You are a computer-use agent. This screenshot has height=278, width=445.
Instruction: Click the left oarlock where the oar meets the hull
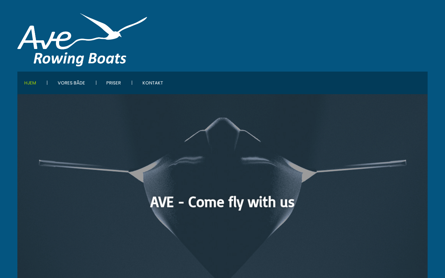[136, 173]
